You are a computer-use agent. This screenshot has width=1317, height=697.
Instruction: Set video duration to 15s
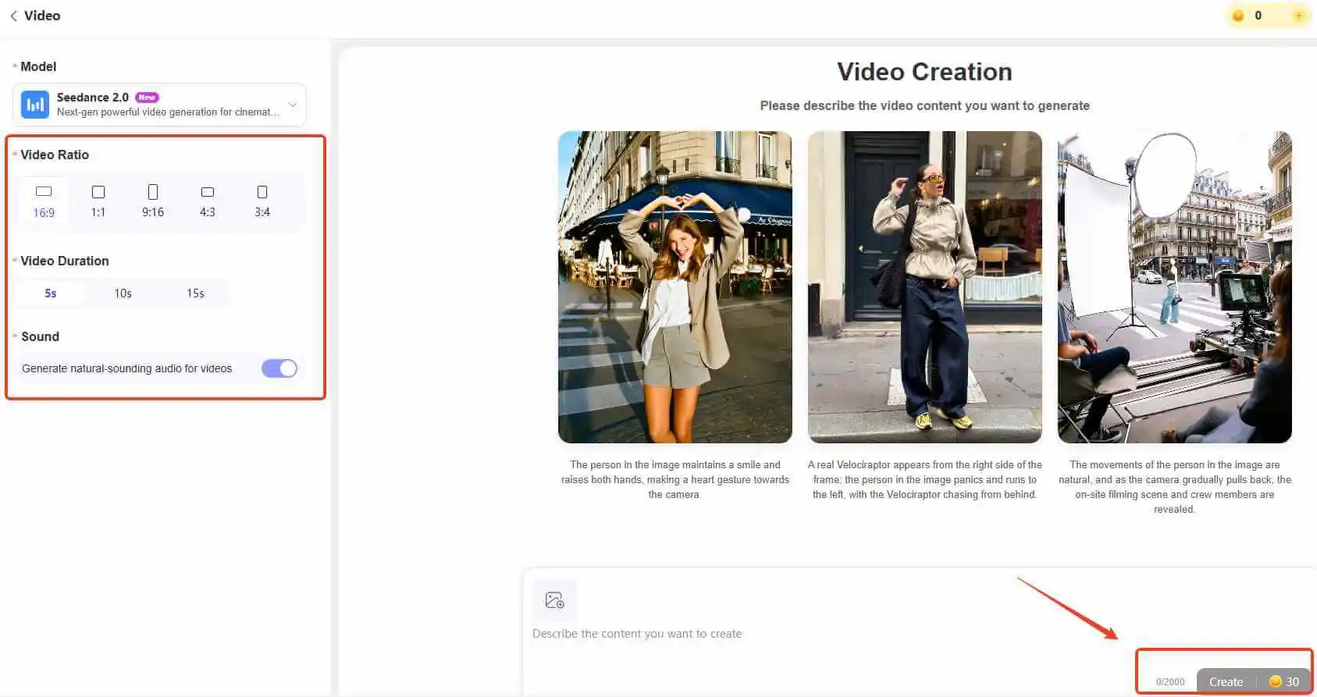point(195,293)
